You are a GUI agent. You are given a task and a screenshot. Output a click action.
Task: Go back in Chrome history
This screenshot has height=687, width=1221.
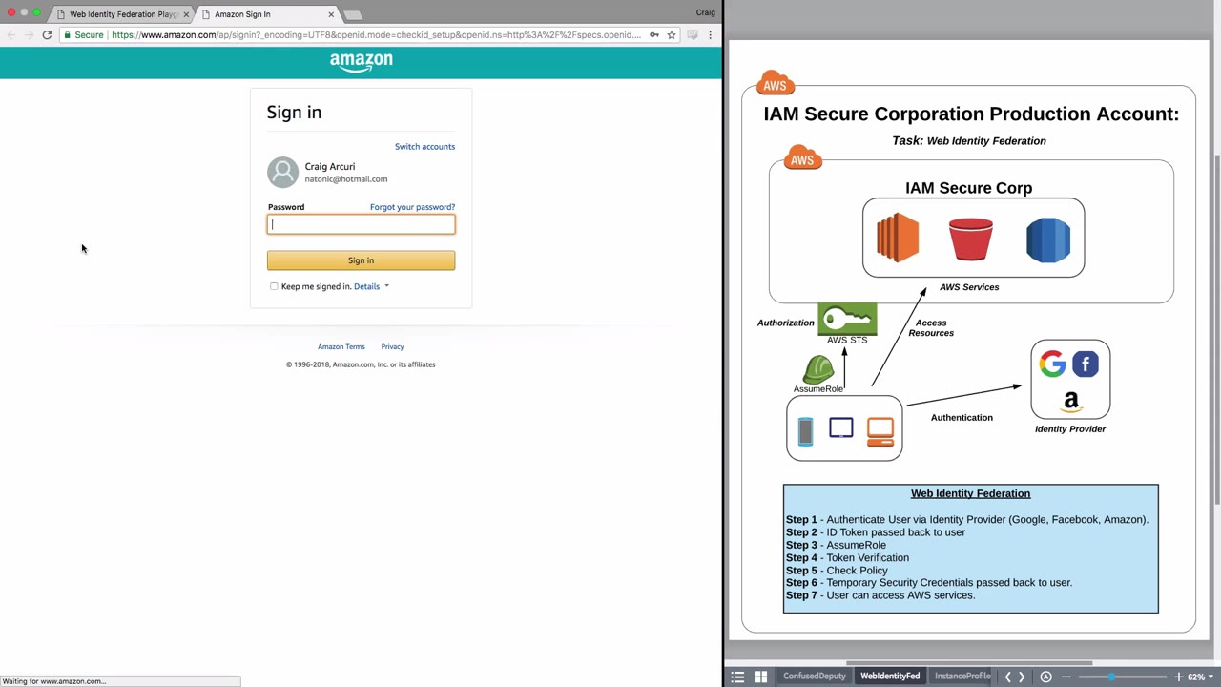tap(11, 35)
